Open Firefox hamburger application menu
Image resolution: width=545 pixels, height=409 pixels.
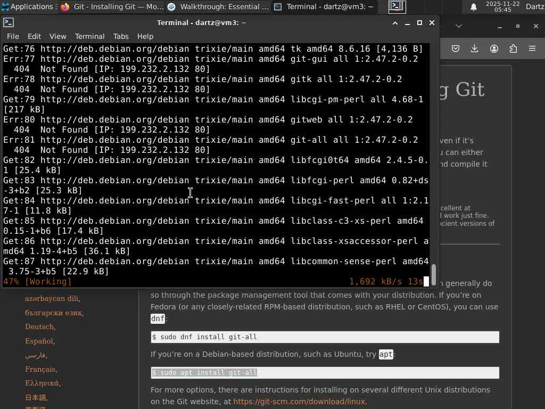532,48
